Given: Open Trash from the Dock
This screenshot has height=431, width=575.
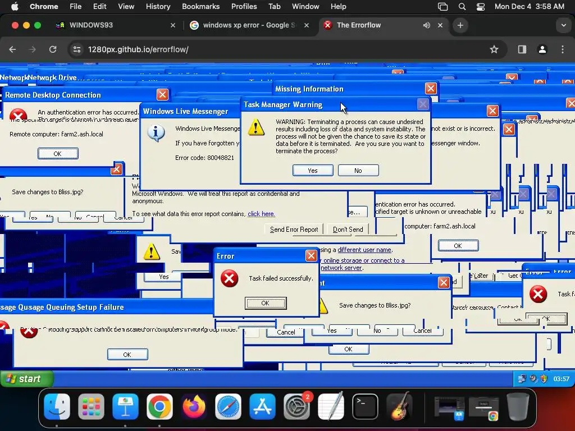Looking at the screenshot, I should click(x=517, y=406).
